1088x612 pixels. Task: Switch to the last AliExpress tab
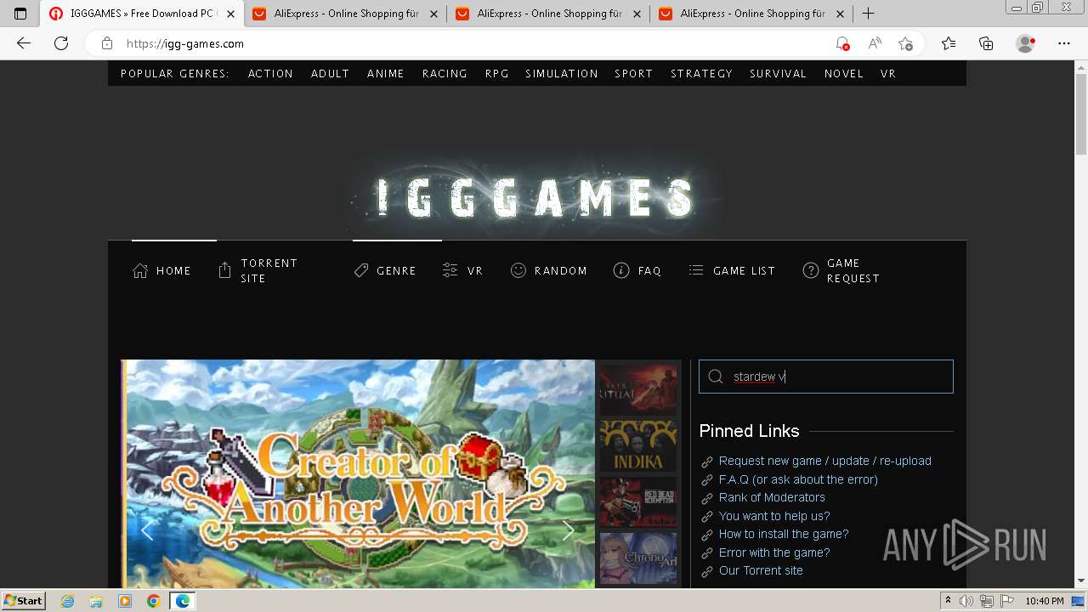click(x=752, y=14)
